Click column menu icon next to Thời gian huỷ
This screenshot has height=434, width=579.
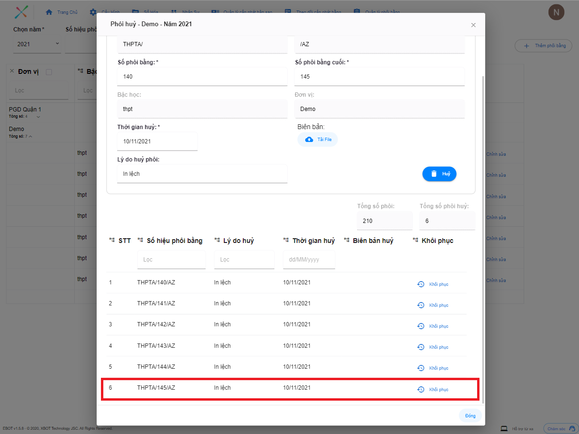click(286, 241)
